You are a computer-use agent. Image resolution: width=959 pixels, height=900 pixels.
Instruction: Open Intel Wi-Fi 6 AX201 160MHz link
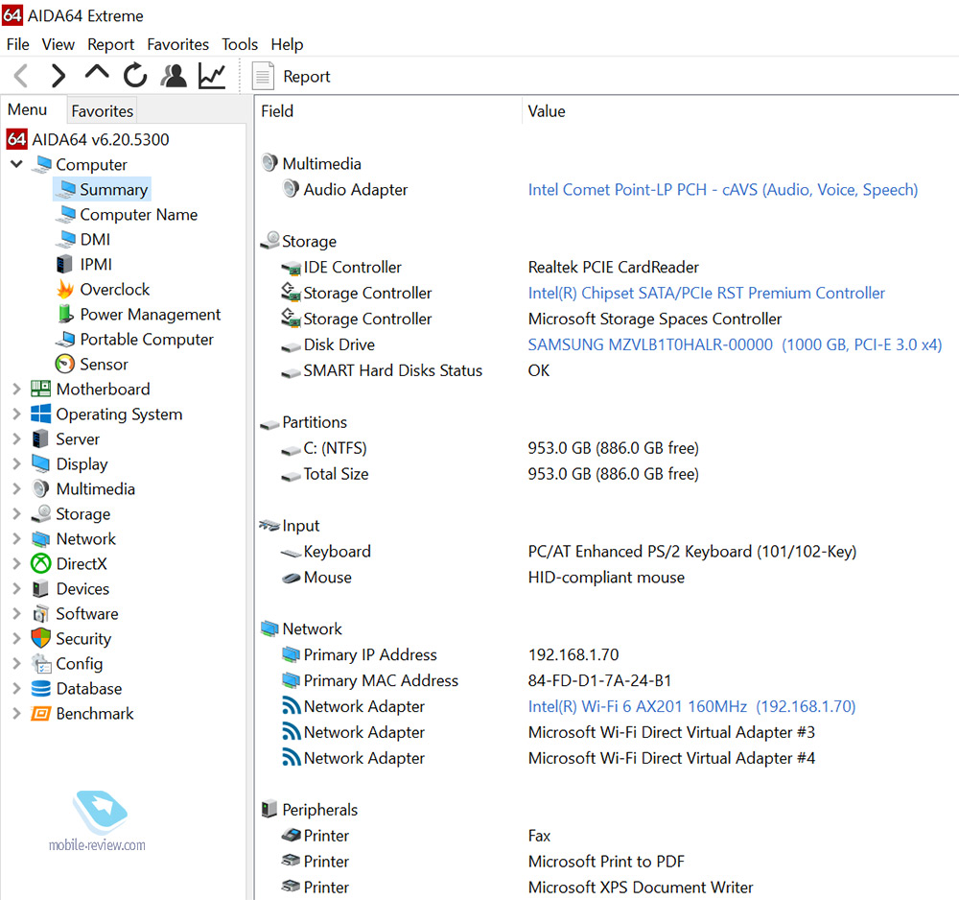(691, 706)
